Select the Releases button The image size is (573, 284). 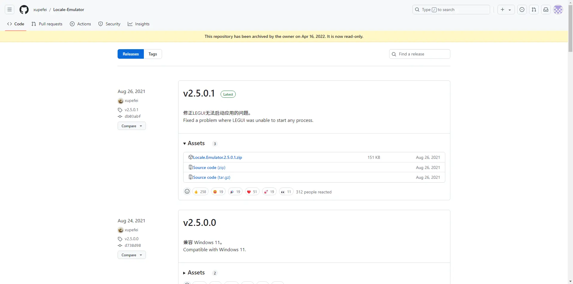pos(131,54)
